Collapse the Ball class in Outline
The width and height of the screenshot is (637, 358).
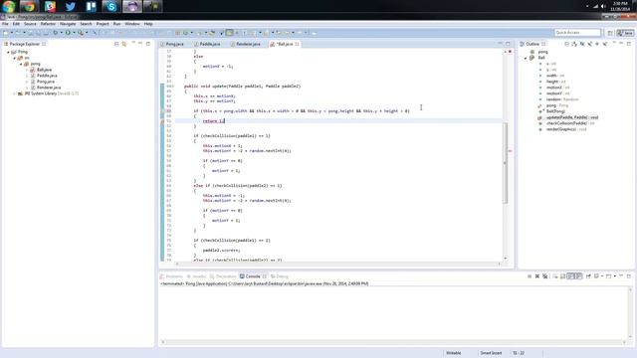tap(526, 58)
